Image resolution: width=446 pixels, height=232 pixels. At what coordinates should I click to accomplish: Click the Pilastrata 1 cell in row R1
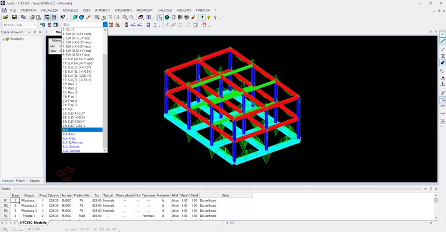[x=29, y=200]
